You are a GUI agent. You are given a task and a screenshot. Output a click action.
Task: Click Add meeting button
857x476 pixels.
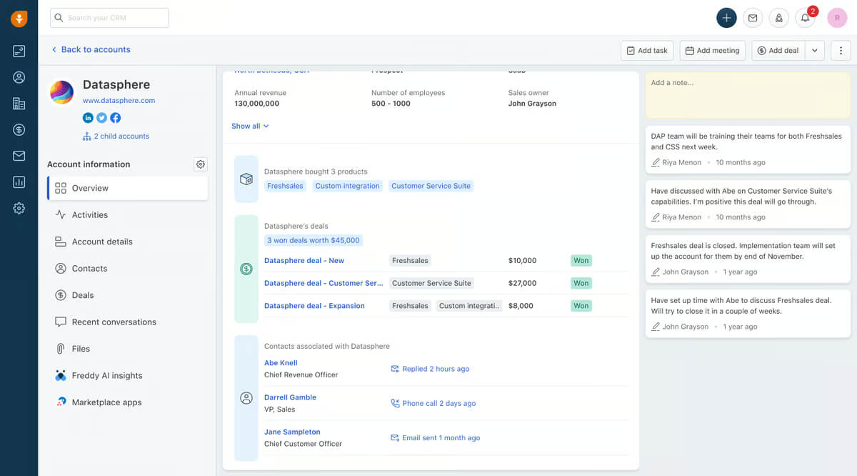(712, 51)
